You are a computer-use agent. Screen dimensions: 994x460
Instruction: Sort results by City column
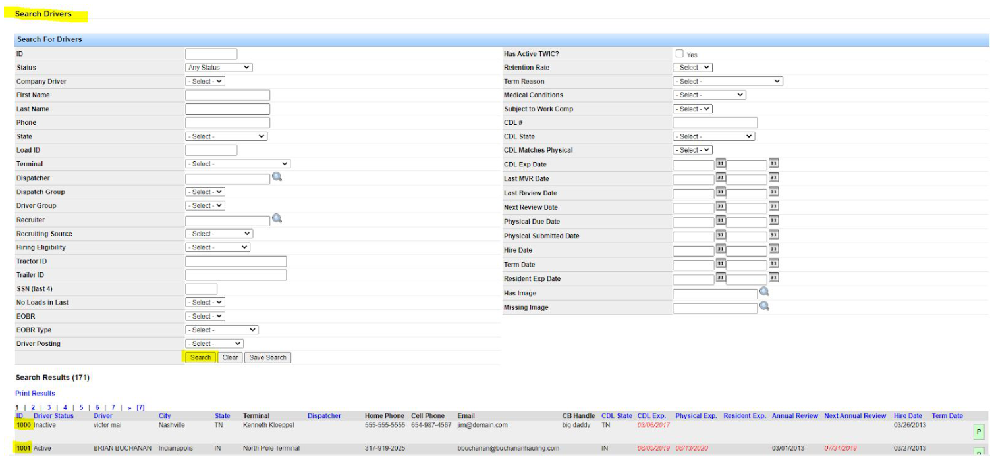(164, 416)
